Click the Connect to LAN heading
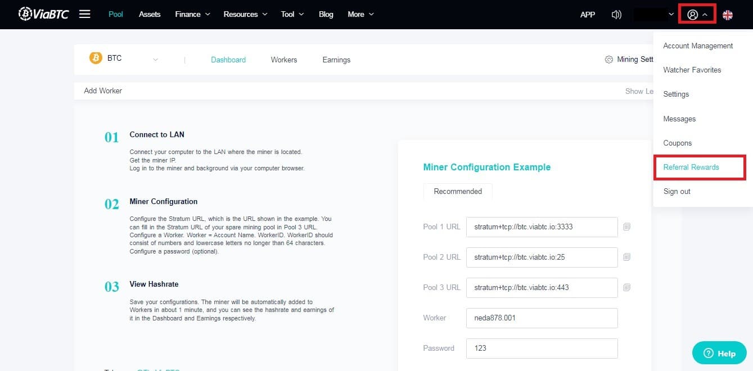This screenshot has height=371, width=753. pyautogui.click(x=157, y=134)
